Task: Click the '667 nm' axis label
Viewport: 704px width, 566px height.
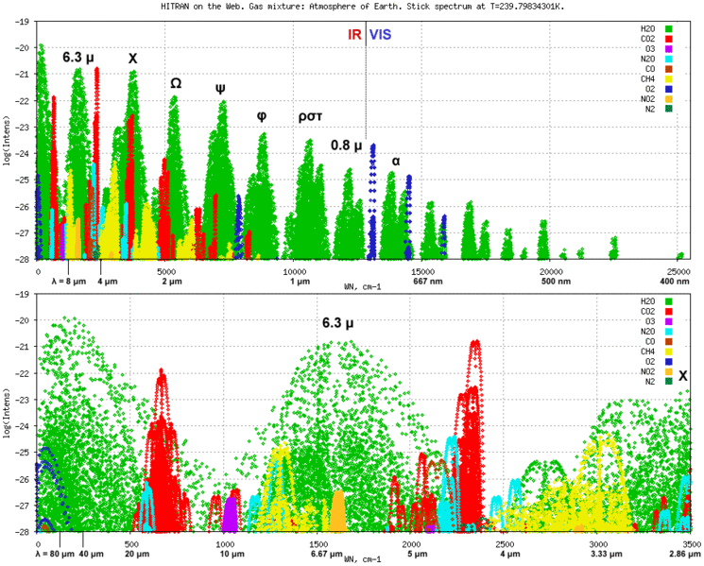Action: (428, 282)
